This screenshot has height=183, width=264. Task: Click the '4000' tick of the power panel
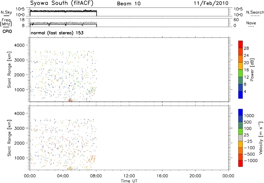click(x=19, y=45)
